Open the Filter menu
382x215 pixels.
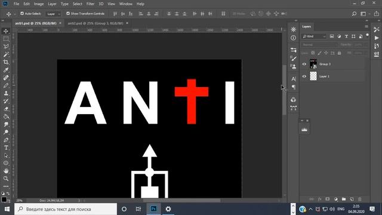click(x=90, y=4)
